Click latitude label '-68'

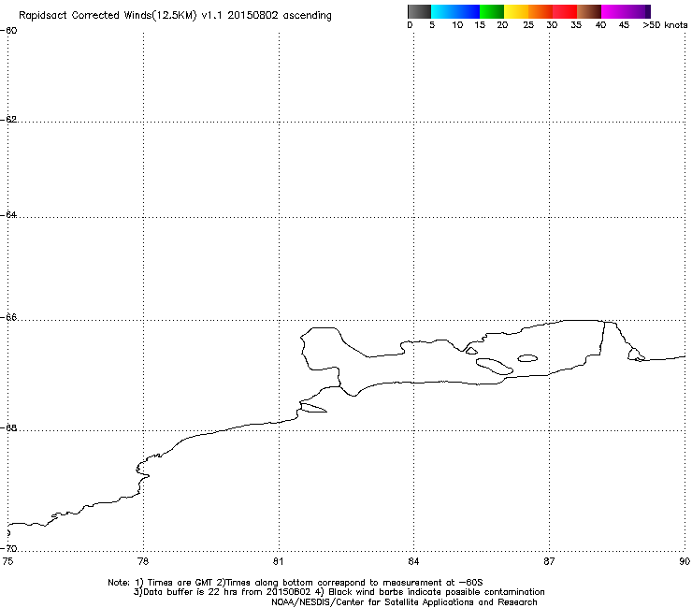point(8,427)
